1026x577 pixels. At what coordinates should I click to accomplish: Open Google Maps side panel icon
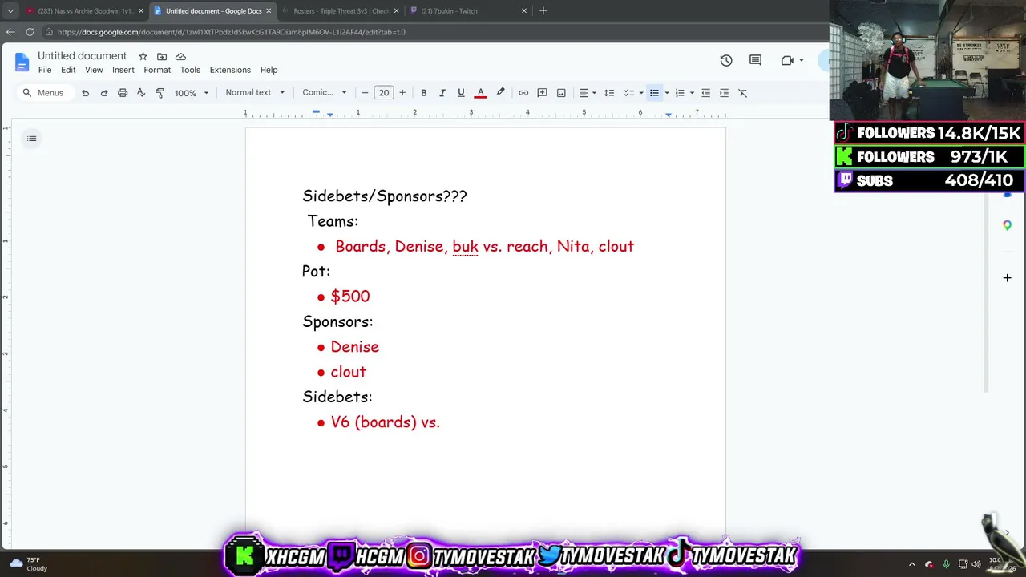pos(1007,226)
